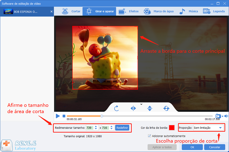Click the crop height field 716
This screenshot has width=229, height=152.
[105, 128]
